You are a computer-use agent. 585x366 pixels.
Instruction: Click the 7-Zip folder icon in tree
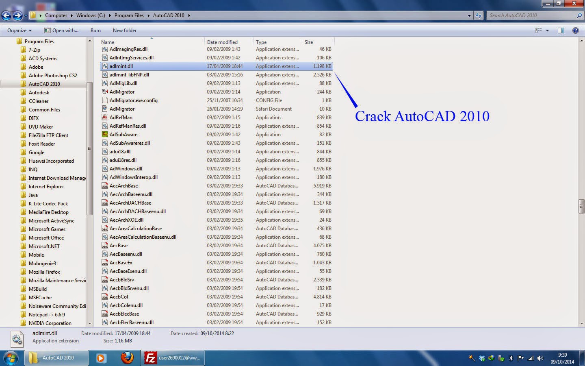(24, 50)
